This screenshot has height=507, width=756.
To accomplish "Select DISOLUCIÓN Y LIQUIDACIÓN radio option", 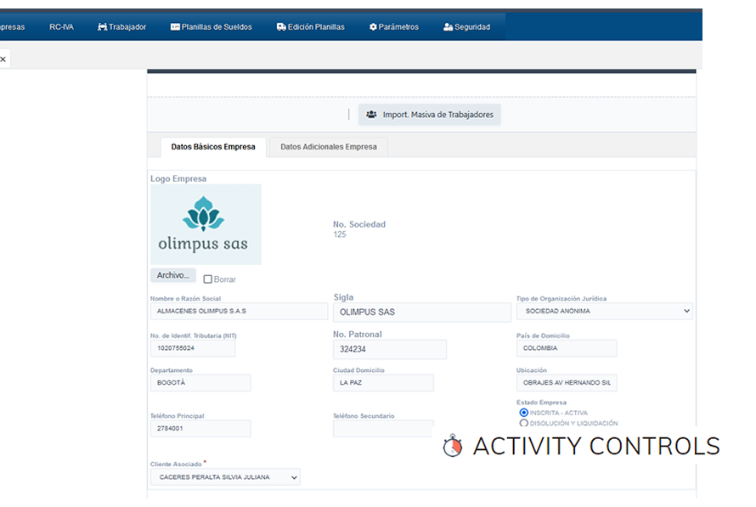I will 523,423.
